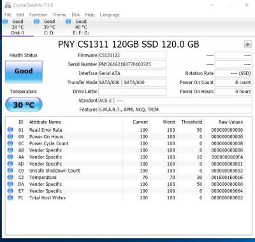The height and width of the screenshot is (242, 255).
Task: Select the Temperature attribute name in table
Action: click(43, 178)
